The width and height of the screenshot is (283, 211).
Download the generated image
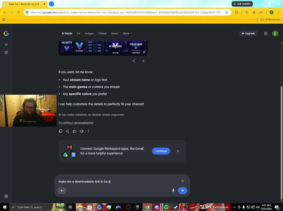143,61
